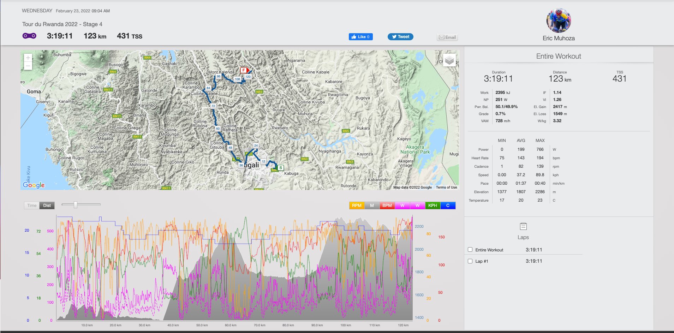The height and width of the screenshot is (333, 674).
Task: Click the Goma label on the map
Action: click(x=34, y=91)
